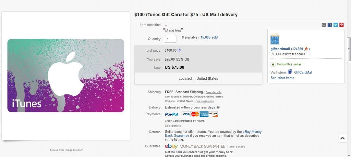Pin this listing on Pinterest

point(341,25)
